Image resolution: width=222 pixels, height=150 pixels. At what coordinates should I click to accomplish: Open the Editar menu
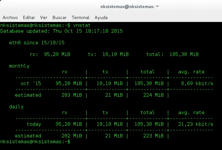point(29,17)
